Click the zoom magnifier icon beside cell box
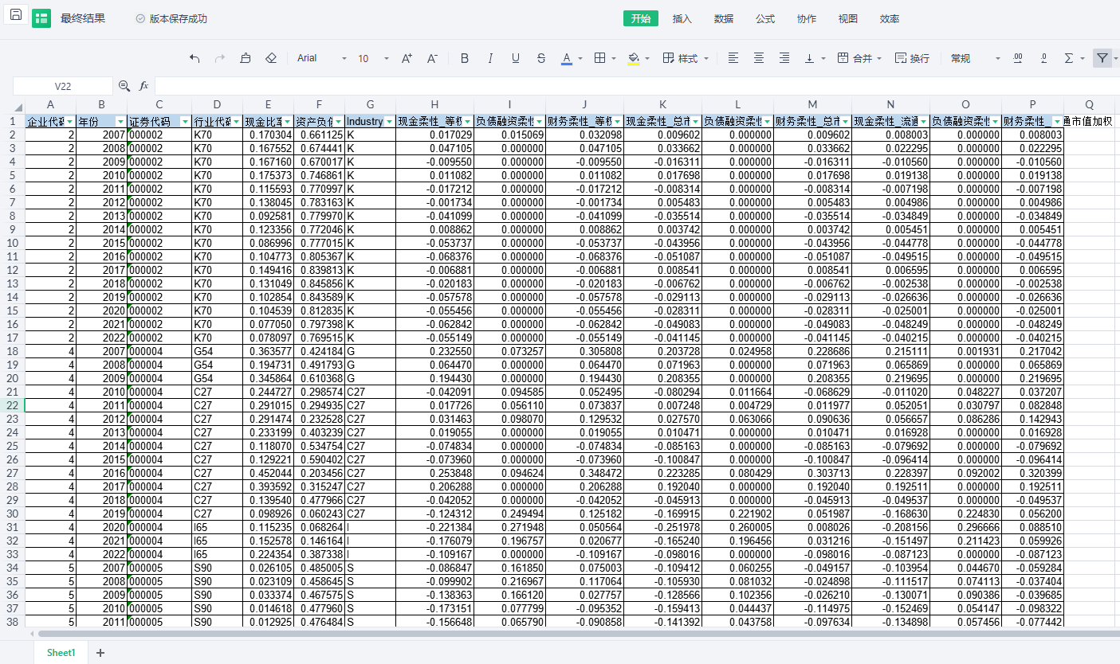The width and height of the screenshot is (1120, 664). [124, 85]
